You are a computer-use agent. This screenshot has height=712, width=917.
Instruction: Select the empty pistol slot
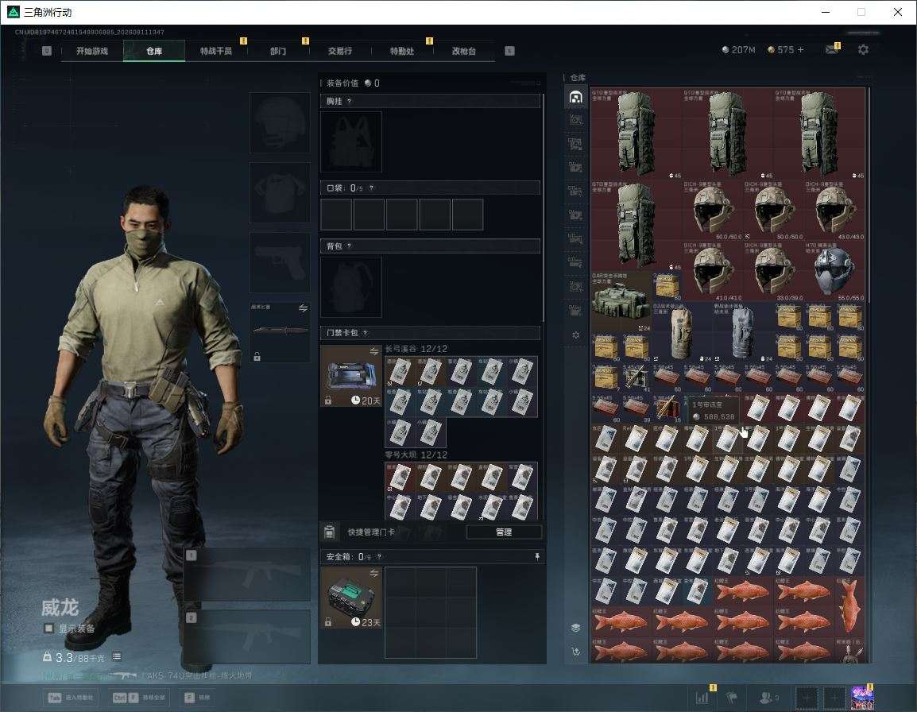[280, 263]
